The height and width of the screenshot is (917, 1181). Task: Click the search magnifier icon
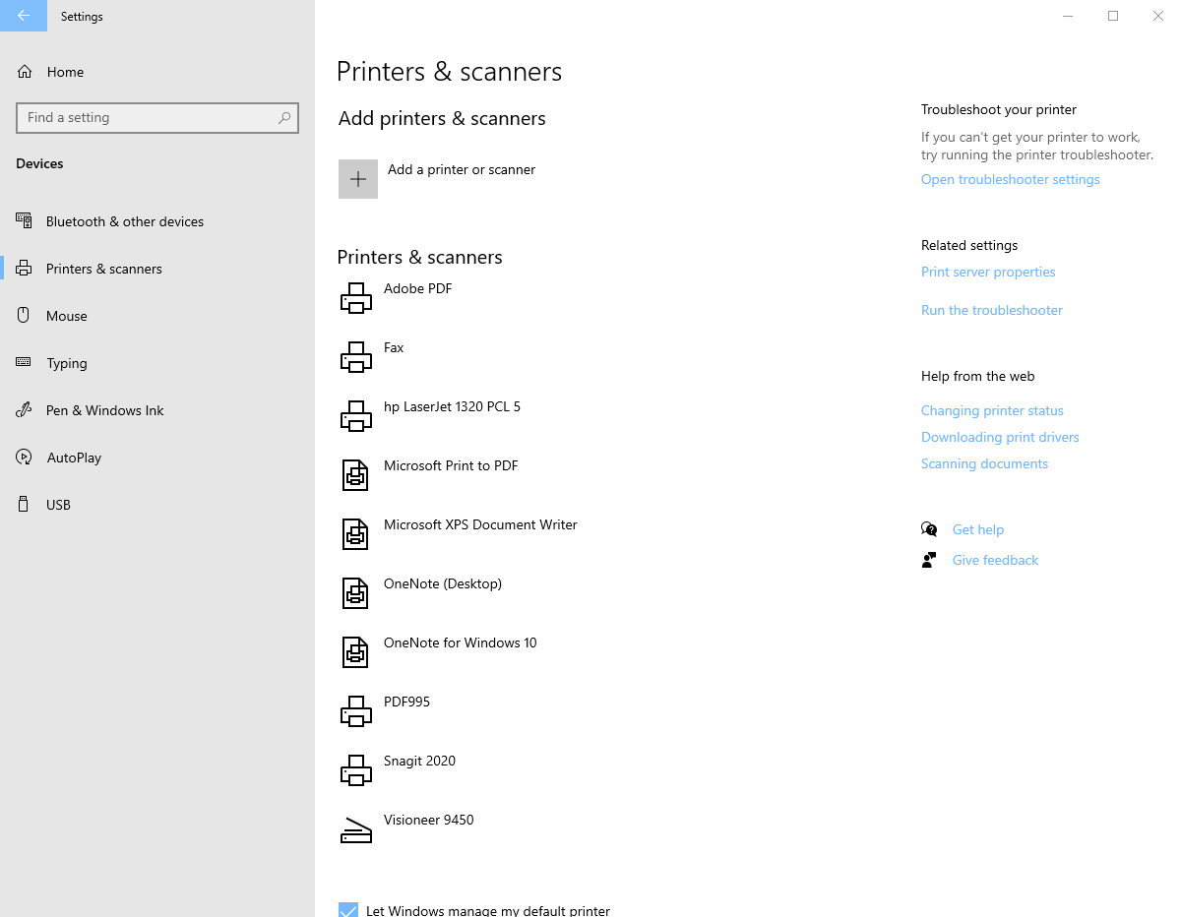click(x=284, y=117)
